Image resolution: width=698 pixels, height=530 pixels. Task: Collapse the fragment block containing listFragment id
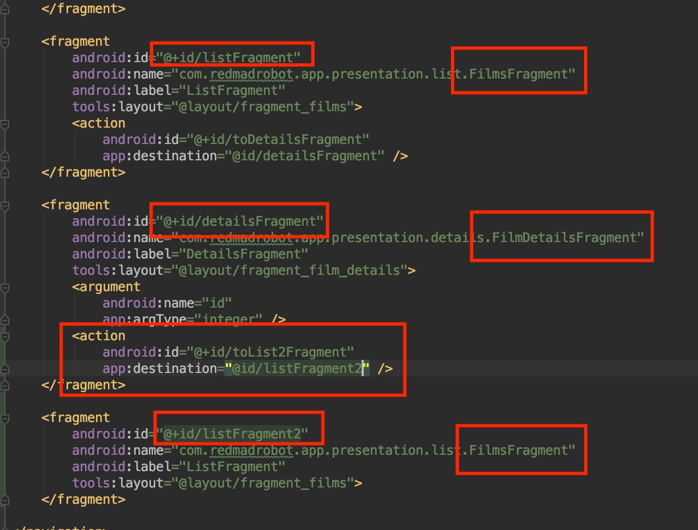(4, 41)
